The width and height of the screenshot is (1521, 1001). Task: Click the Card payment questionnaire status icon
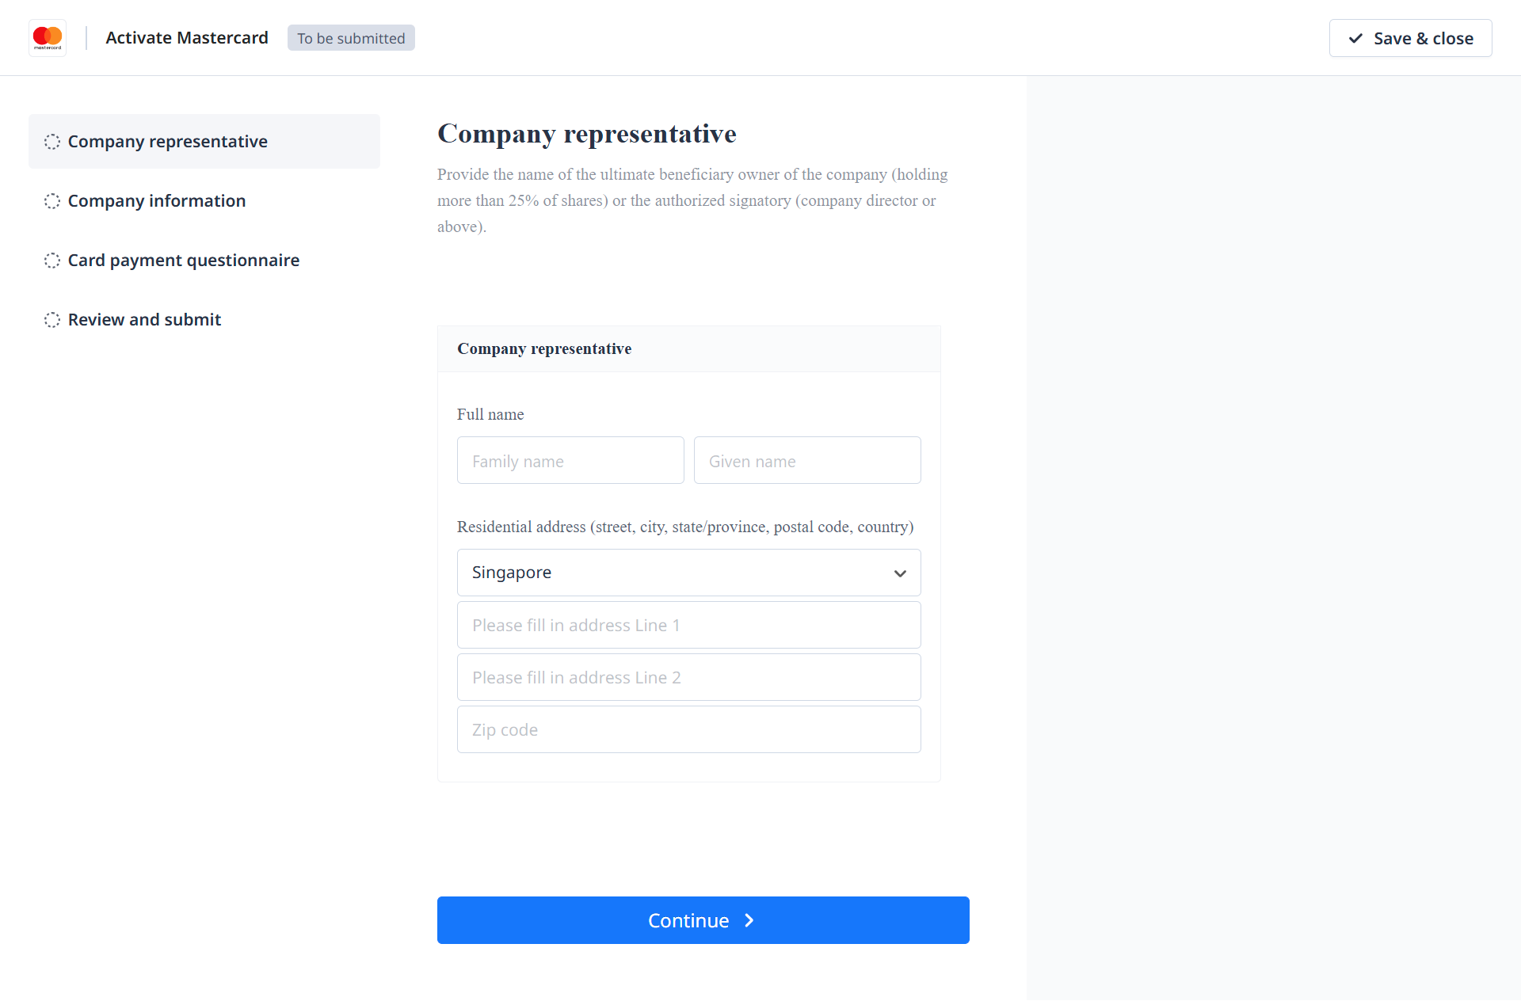point(52,261)
